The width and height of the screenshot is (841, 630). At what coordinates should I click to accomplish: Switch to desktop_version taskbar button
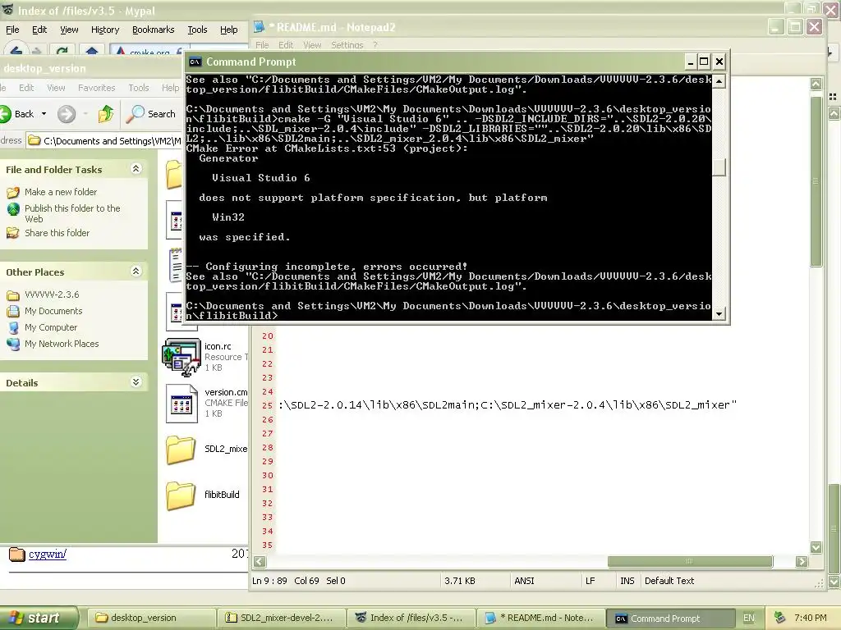(x=151, y=619)
